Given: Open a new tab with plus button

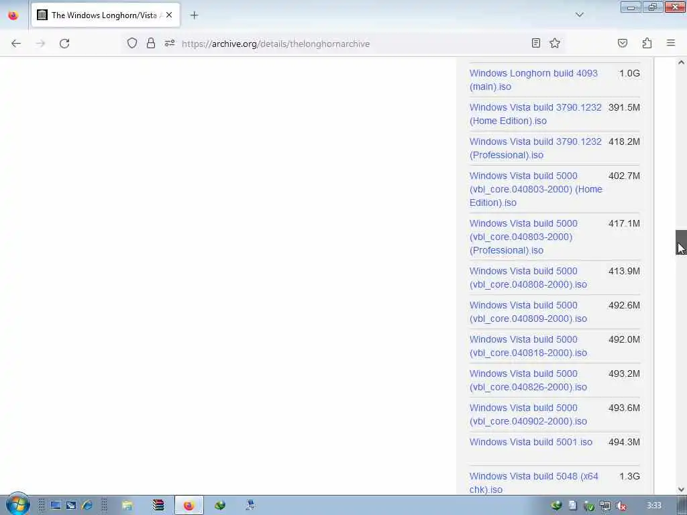Looking at the screenshot, I should click(x=194, y=15).
